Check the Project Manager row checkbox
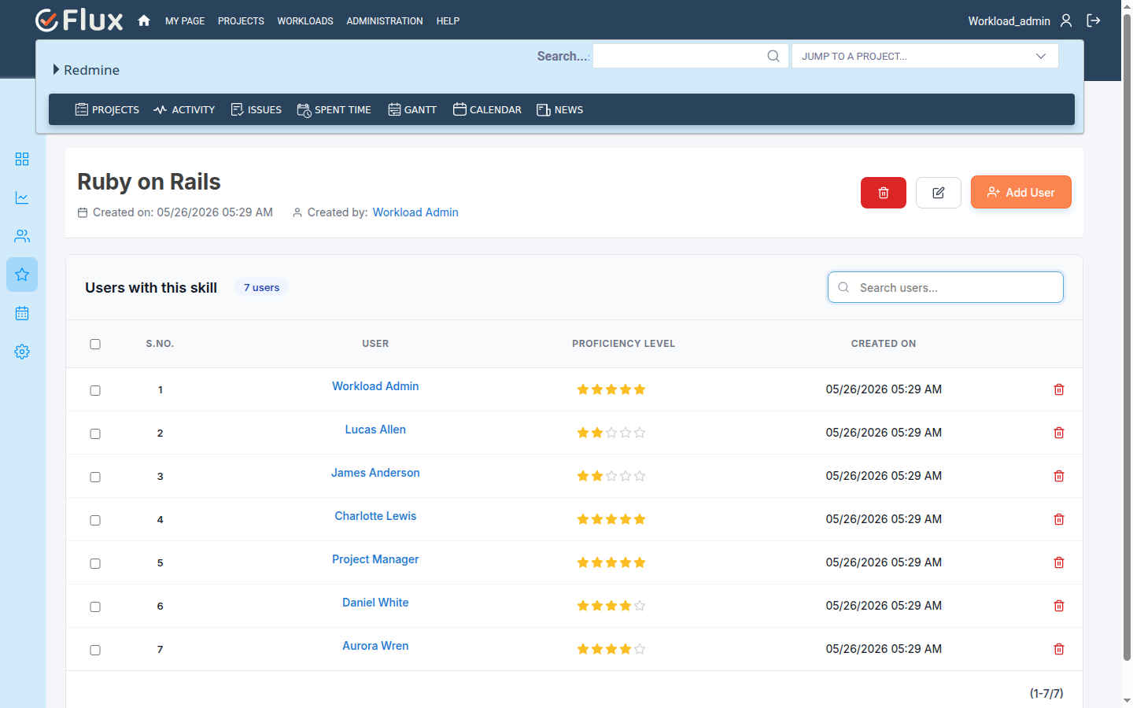Image resolution: width=1133 pixels, height=708 pixels. [95, 563]
